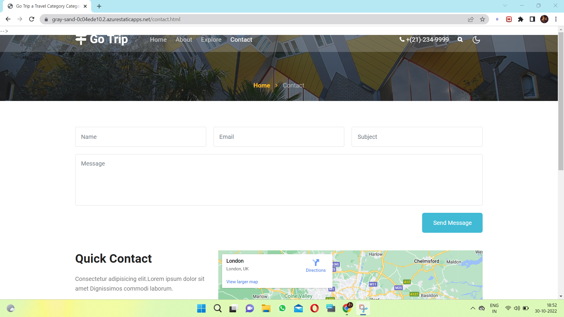
Task: Click the search magnifier in navbar
Action: (460, 40)
